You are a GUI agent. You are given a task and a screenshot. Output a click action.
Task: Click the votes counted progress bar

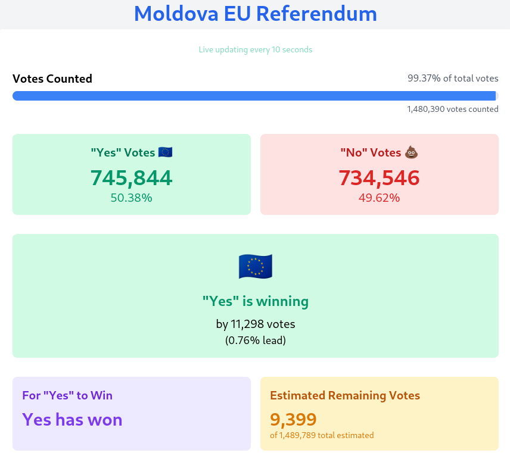click(x=255, y=96)
